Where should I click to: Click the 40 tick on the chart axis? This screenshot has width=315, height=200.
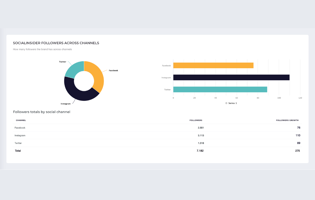(x=215, y=98)
